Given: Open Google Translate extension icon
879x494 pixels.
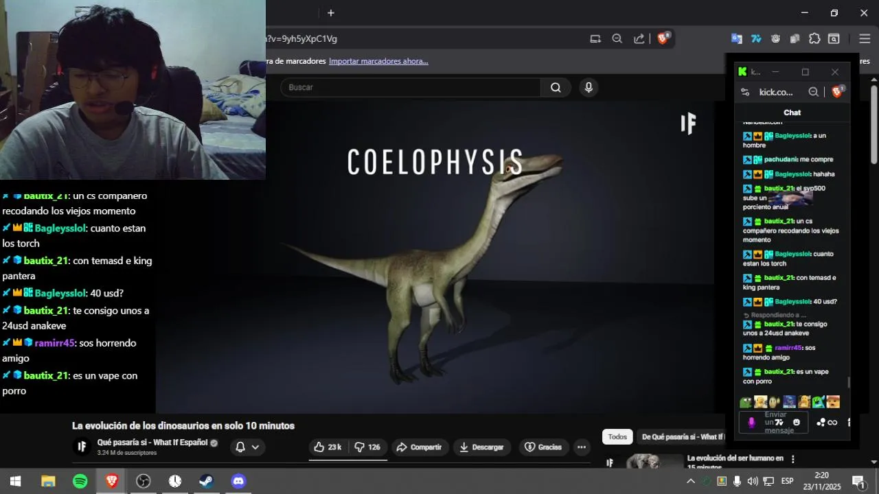Looking at the screenshot, I should coord(737,39).
